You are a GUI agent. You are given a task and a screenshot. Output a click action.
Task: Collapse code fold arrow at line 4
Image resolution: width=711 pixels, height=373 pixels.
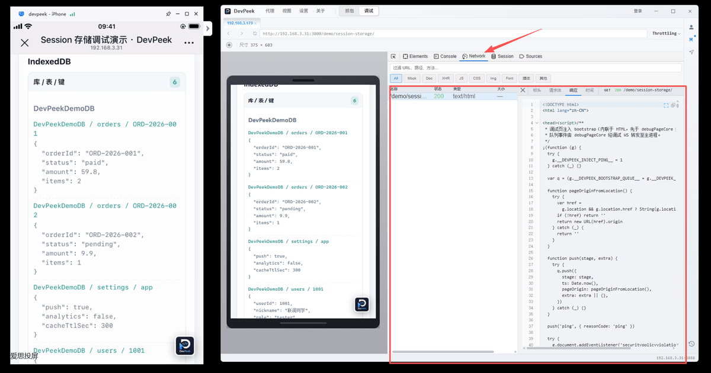(536, 123)
